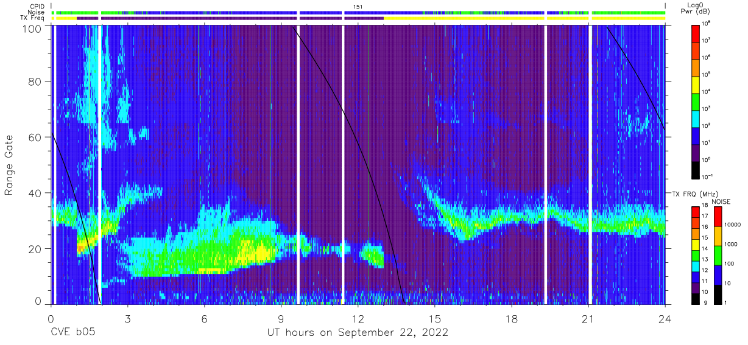The image size is (748, 345).
Task: Click the 1000 tick on the NOISE legend
Action: [732, 243]
